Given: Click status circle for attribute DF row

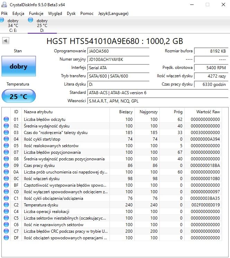Looking at the screenshot, I should [6, 238].
